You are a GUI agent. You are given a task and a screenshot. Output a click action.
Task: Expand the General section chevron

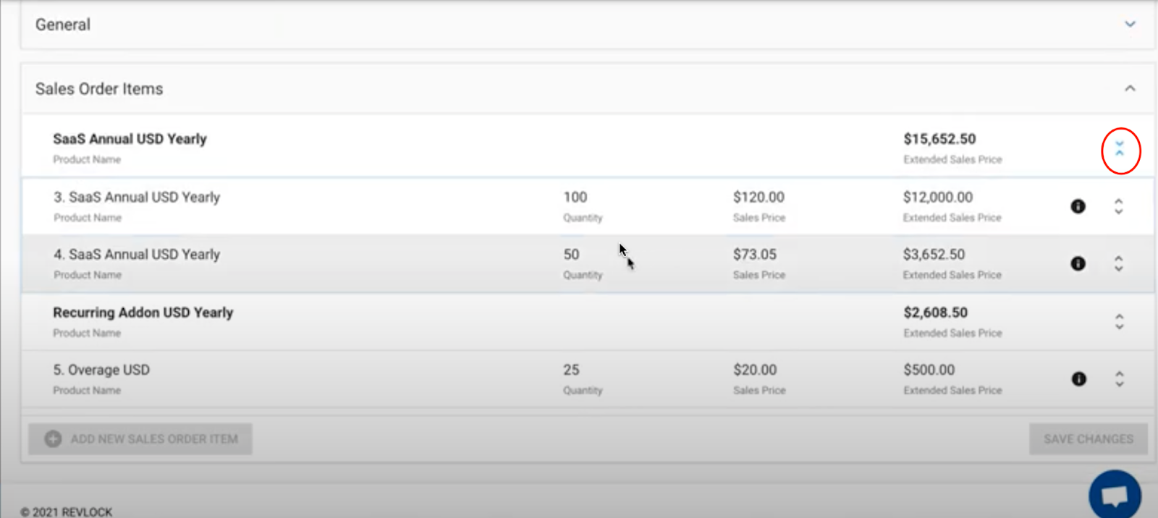1130,24
